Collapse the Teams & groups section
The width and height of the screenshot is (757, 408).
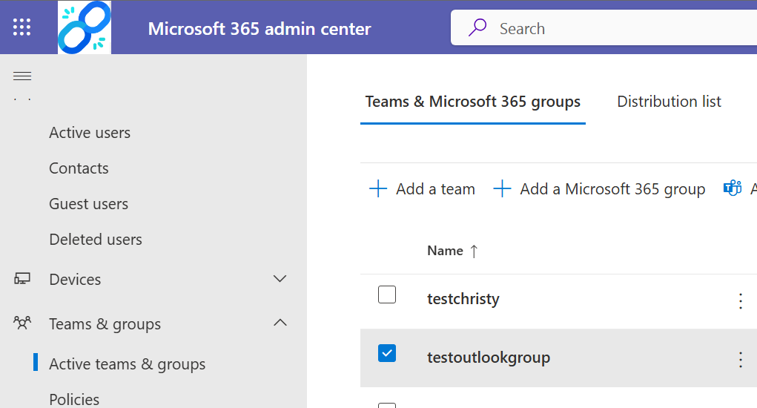pyautogui.click(x=280, y=323)
